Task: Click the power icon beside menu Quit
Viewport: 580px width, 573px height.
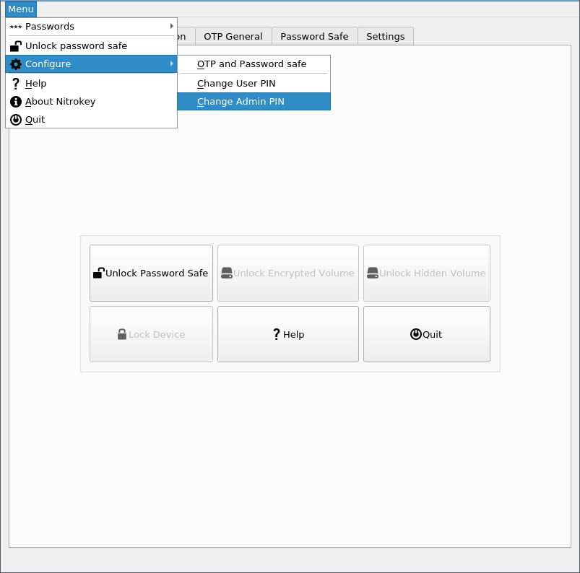Action: 16,120
